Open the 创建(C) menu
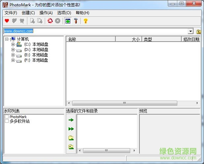 coord(28,13)
